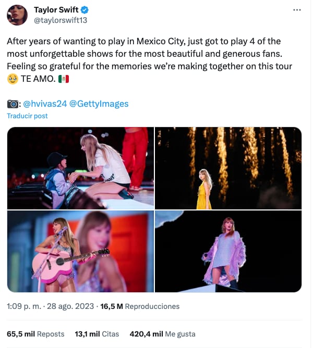The image size is (313, 348).
Task: Enlarge the pink guitar photo
Action: [x=80, y=252]
